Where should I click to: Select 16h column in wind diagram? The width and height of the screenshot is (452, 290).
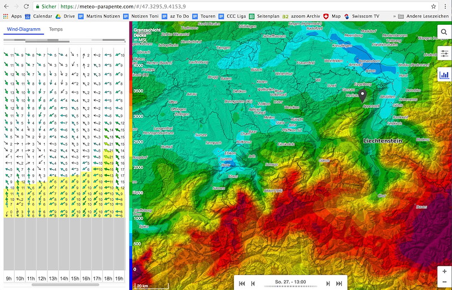click(x=86, y=279)
